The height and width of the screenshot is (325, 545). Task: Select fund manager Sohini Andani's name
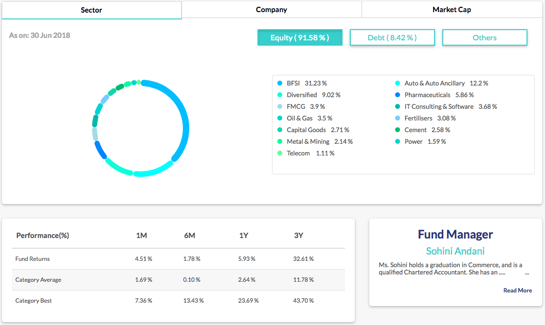(455, 251)
